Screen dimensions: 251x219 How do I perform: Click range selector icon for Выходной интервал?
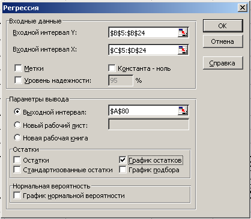click(183, 110)
